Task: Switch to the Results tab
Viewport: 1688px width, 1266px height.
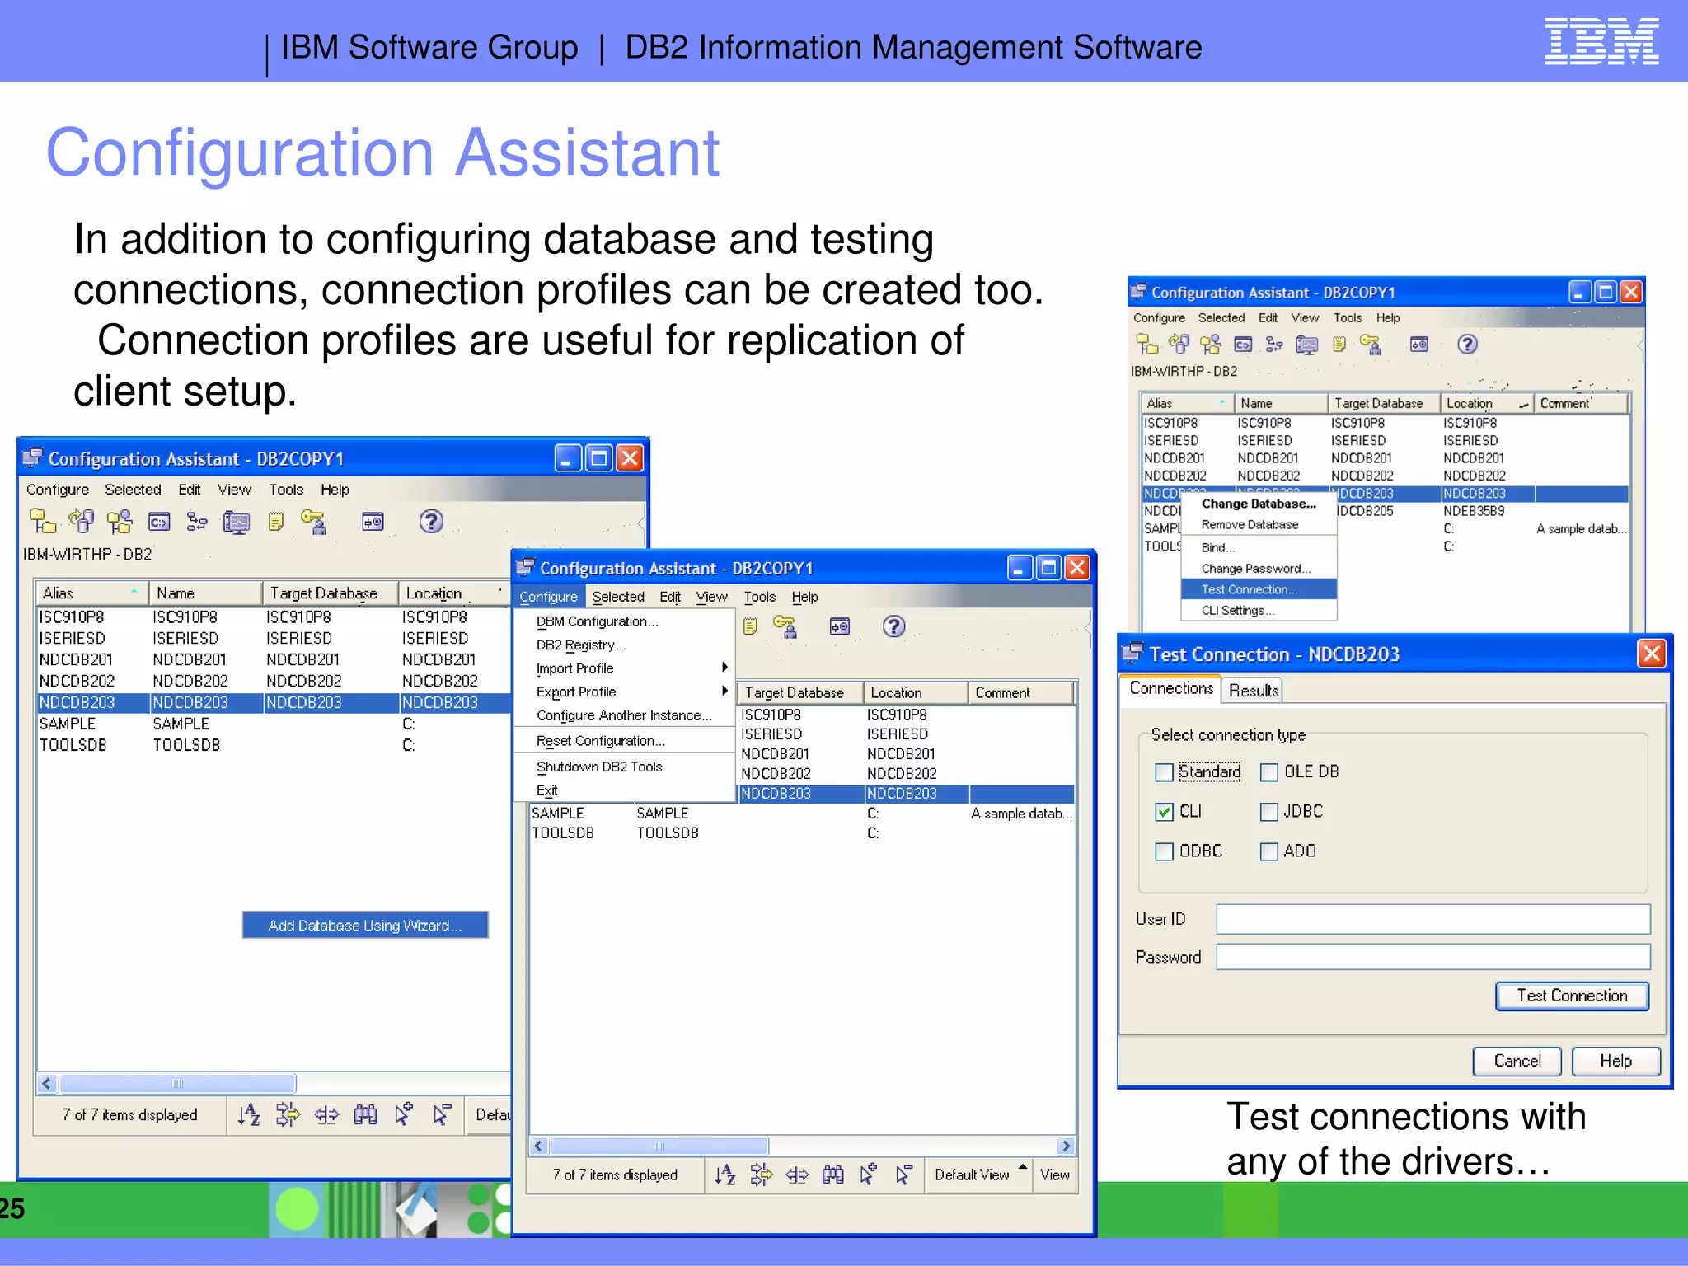Action: point(1254,691)
